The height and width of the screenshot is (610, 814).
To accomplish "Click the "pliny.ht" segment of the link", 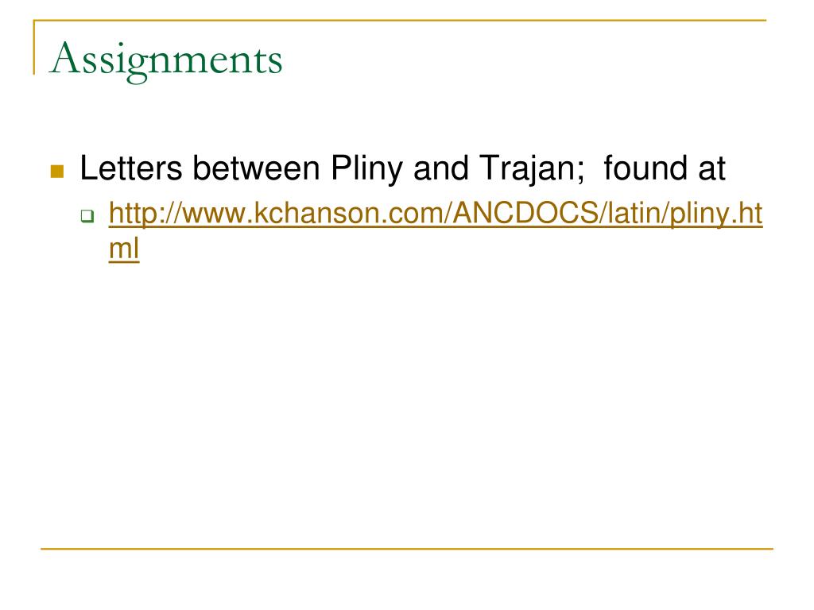I will tap(716, 214).
